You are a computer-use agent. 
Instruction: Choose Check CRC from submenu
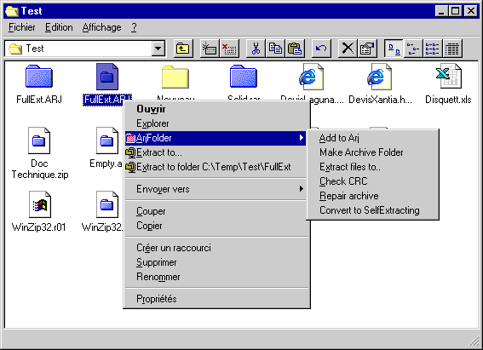pos(343,181)
